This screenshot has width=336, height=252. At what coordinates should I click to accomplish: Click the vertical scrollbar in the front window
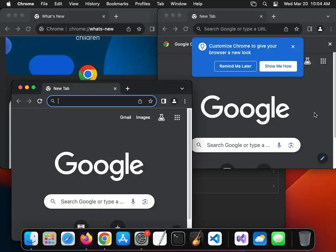pyautogui.click(x=189, y=165)
